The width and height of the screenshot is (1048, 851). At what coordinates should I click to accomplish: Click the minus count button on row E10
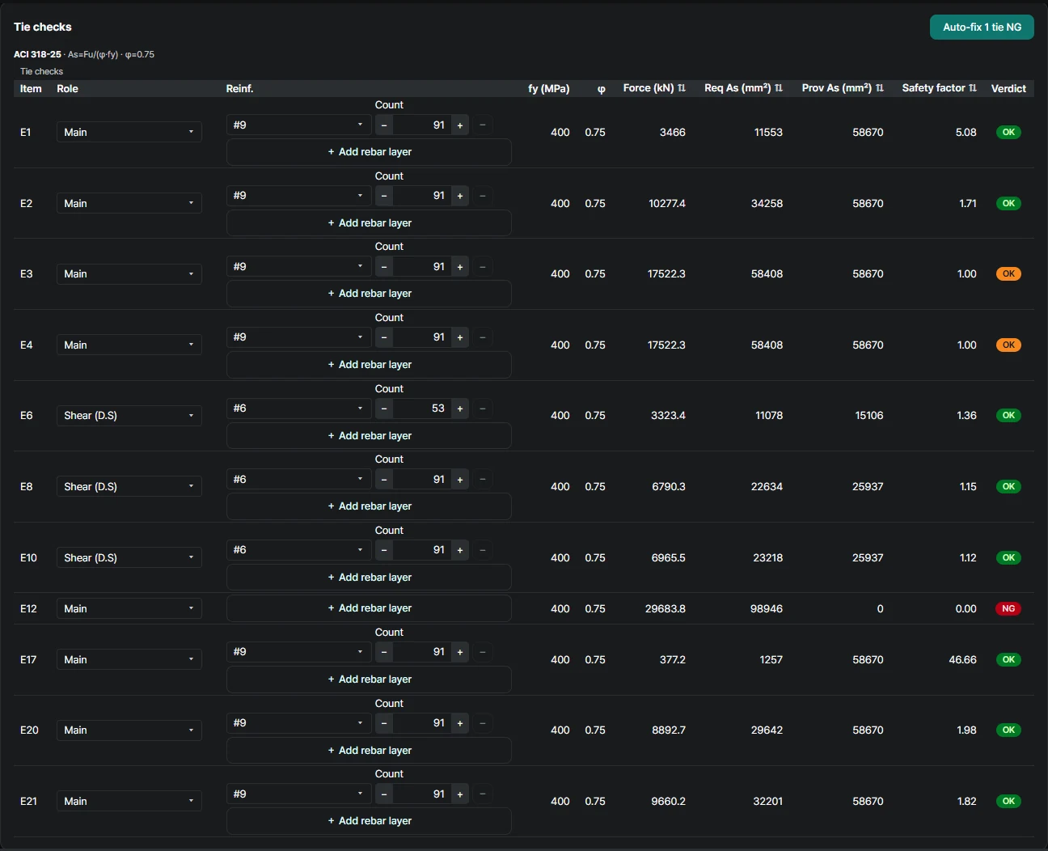click(384, 550)
